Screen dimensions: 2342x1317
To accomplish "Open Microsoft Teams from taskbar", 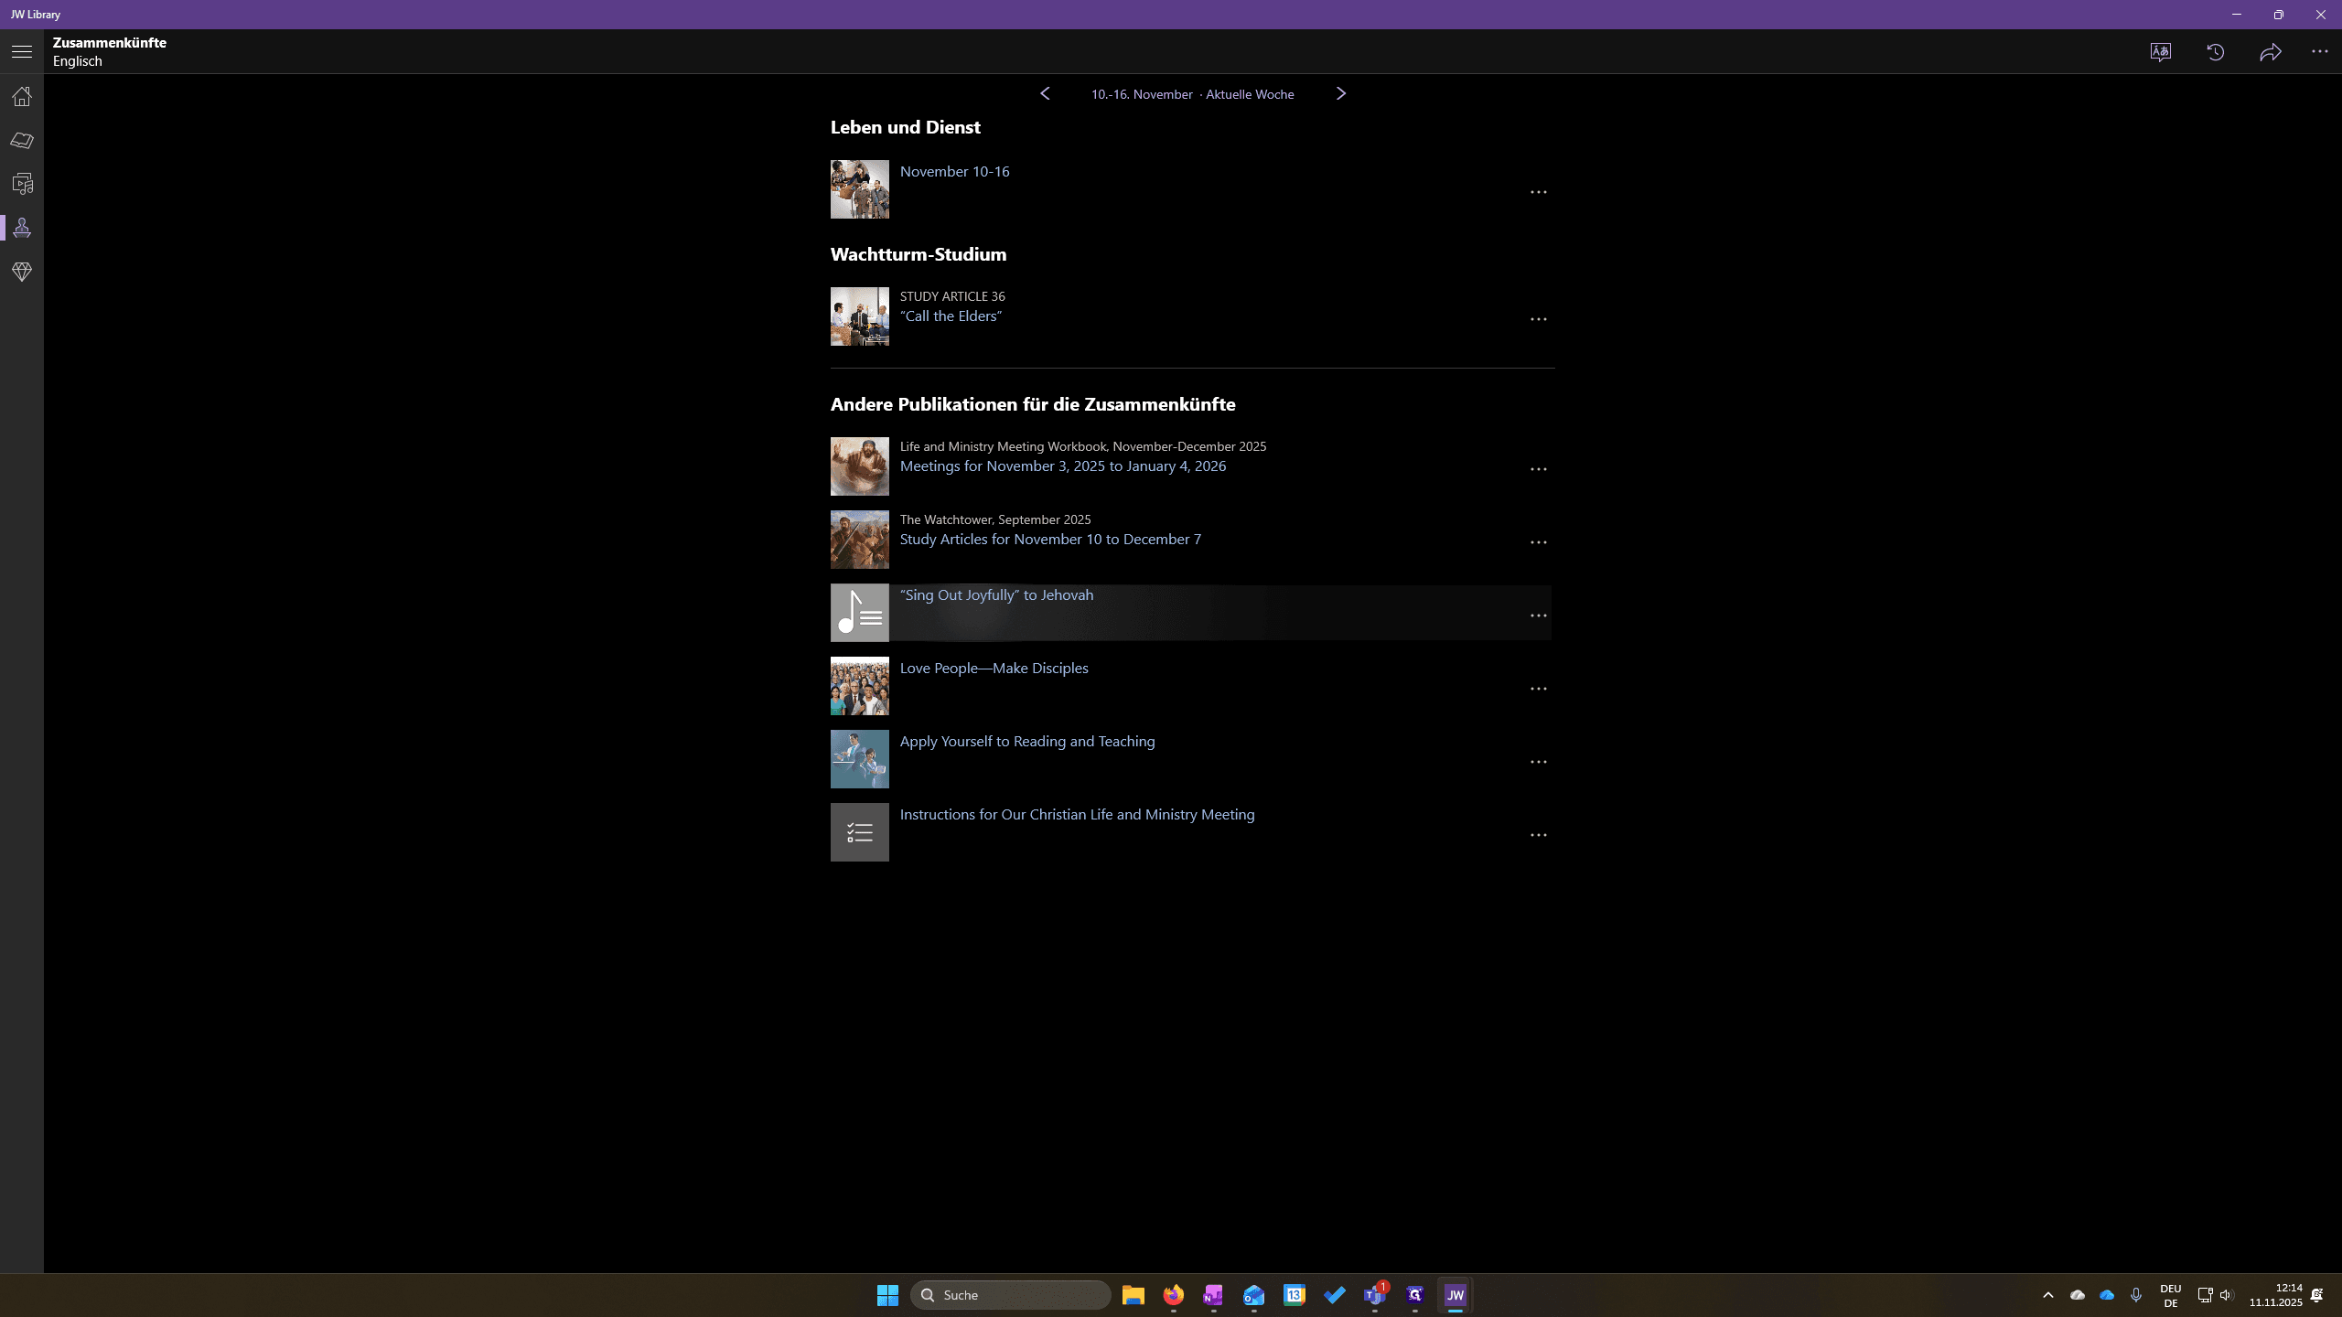I will [x=1375, y=1295].
